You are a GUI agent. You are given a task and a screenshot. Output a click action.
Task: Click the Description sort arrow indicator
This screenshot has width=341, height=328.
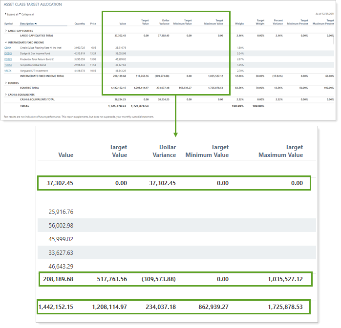[36, 23]
